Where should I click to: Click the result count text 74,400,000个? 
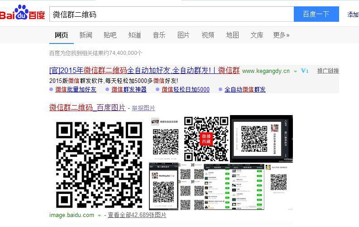click(126, 53)
